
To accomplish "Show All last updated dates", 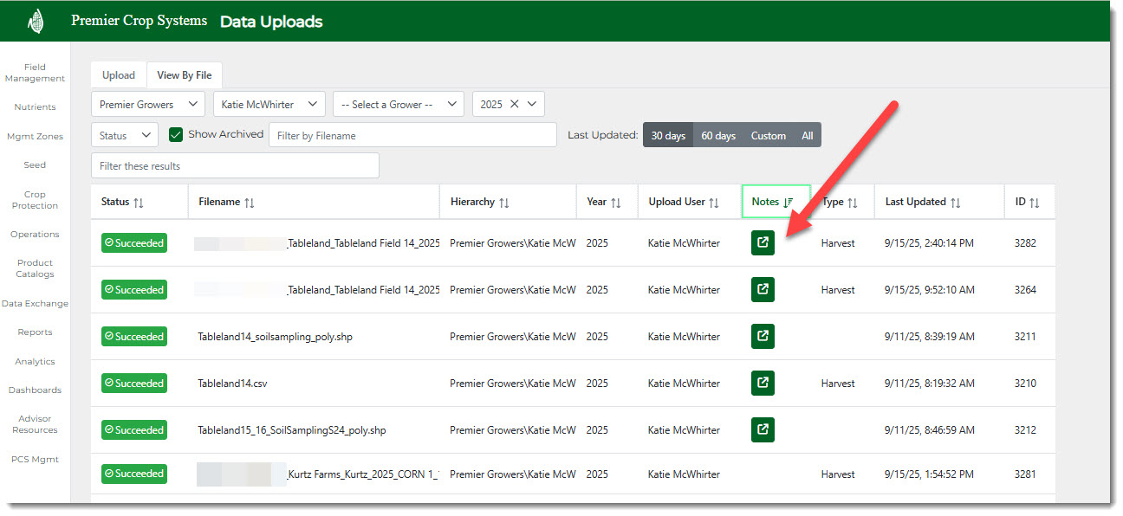I will tap(808, 135).
